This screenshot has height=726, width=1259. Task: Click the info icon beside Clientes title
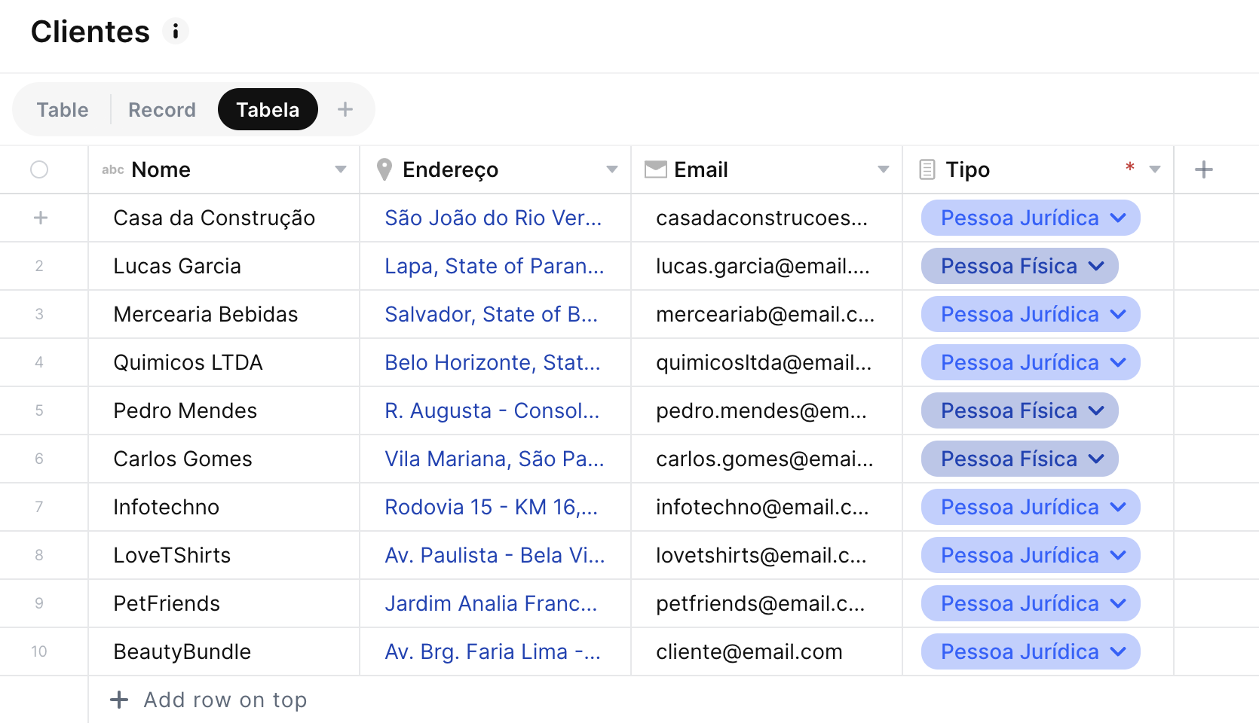(x=176, y=32)
